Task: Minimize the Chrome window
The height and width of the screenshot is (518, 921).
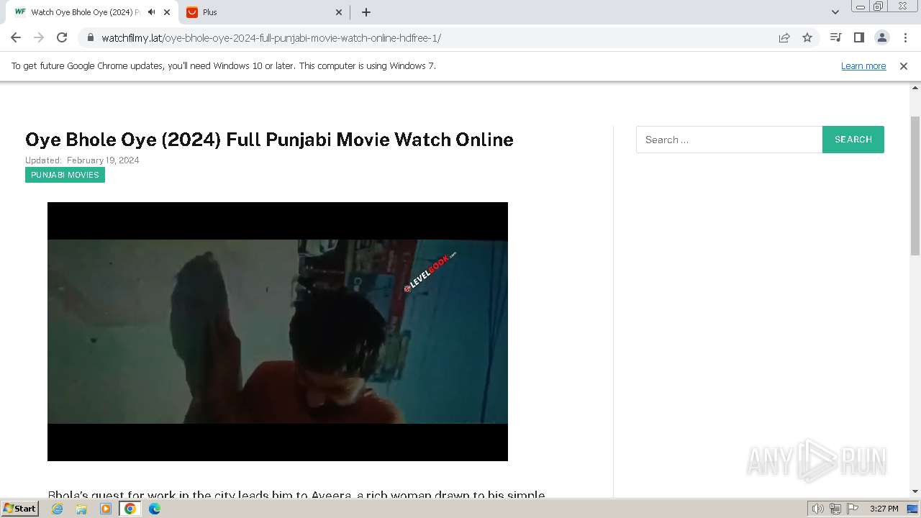Action: pos(861,6)
